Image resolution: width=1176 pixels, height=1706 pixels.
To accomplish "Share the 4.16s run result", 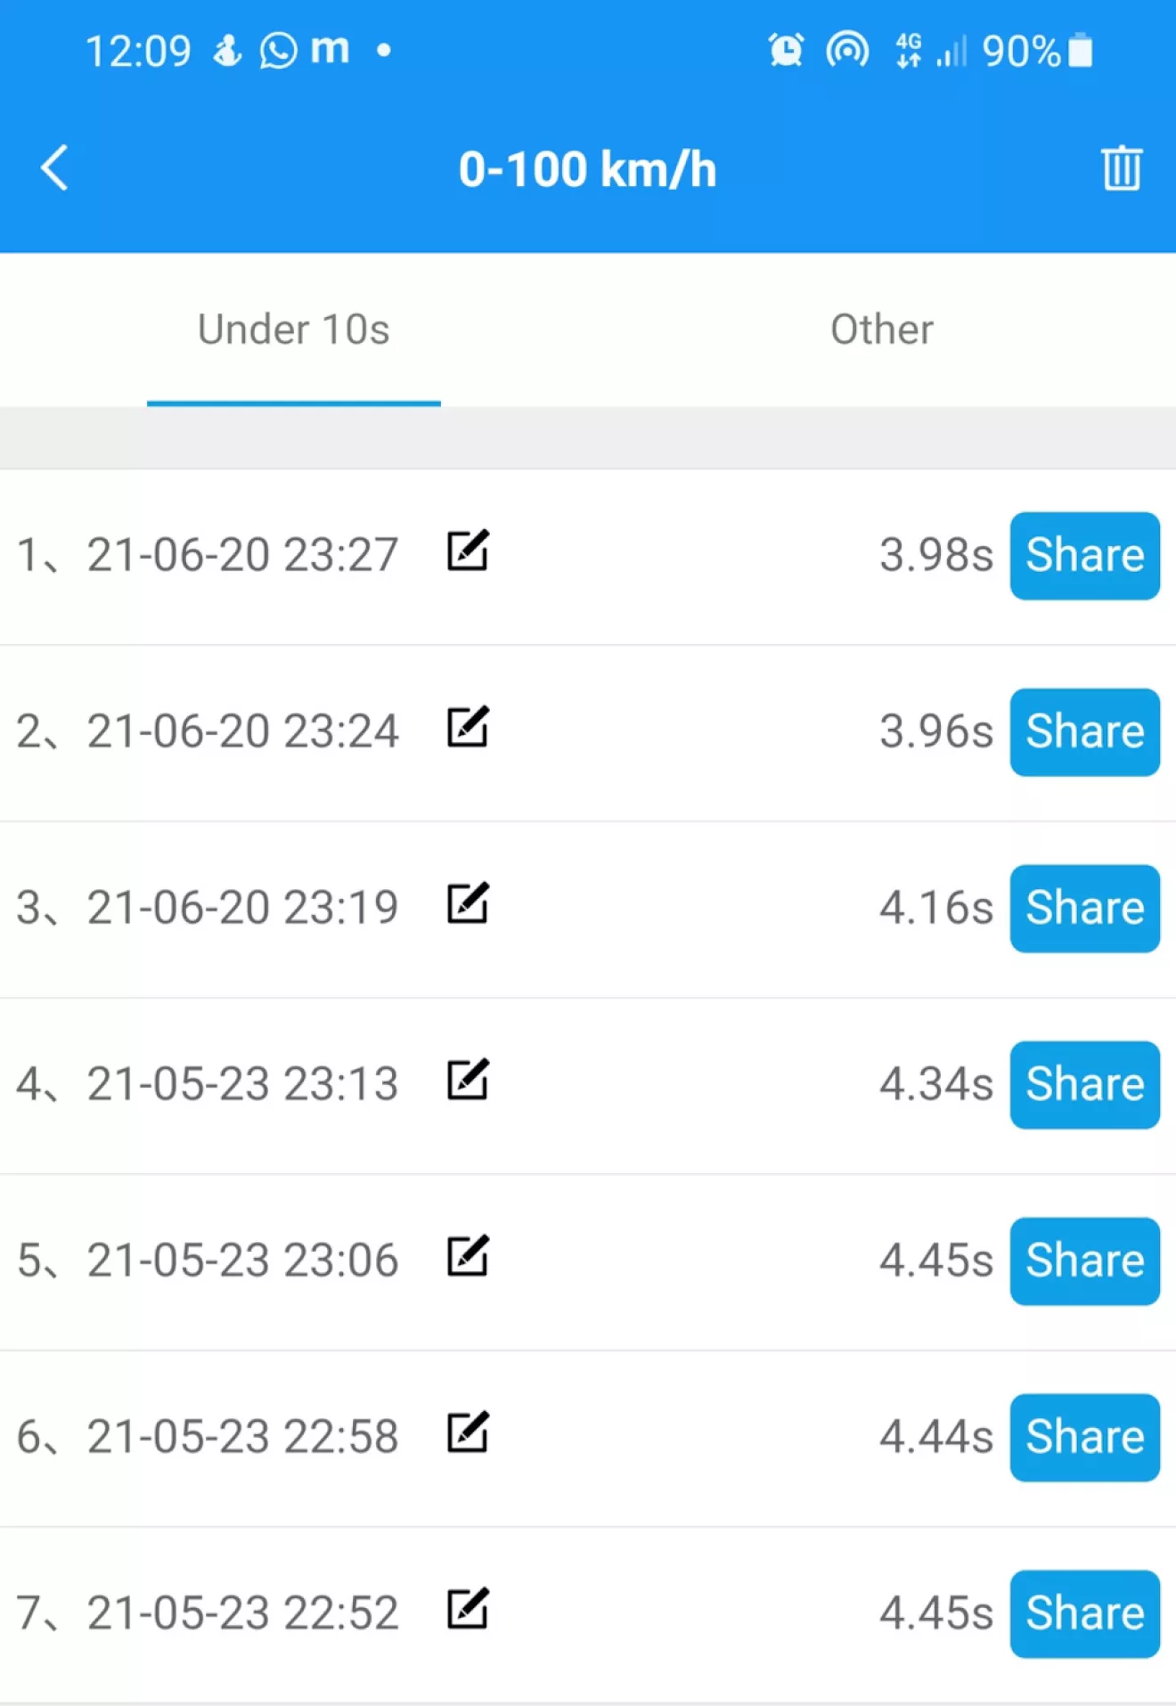I will [x=1085, y=909].
